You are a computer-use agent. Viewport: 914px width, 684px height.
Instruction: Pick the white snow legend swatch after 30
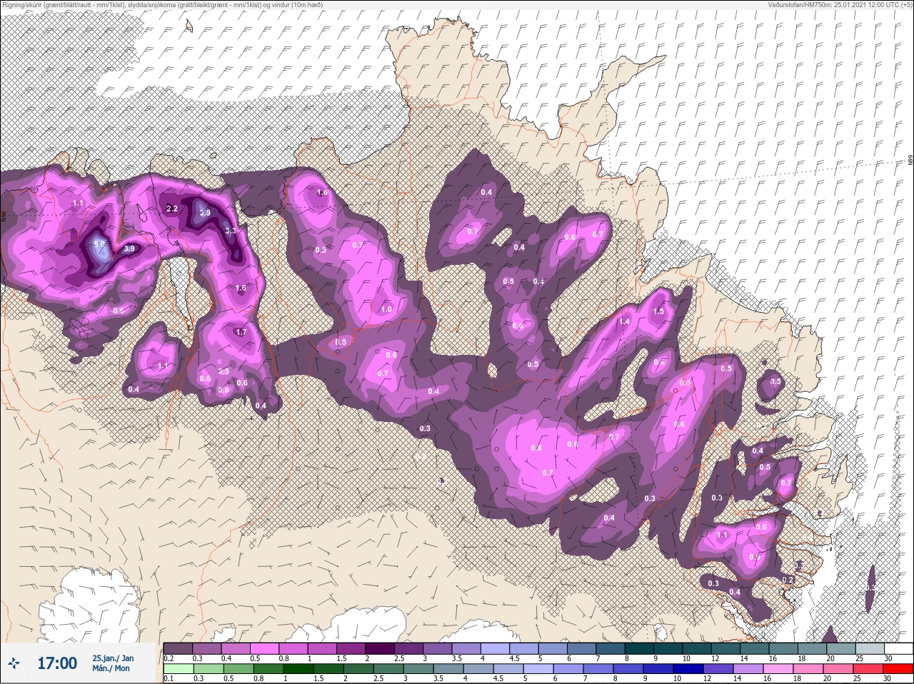tap(899, 648)
